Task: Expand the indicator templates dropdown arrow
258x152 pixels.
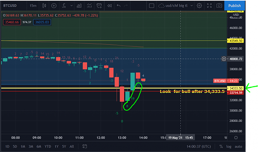Action: [71, 6]
